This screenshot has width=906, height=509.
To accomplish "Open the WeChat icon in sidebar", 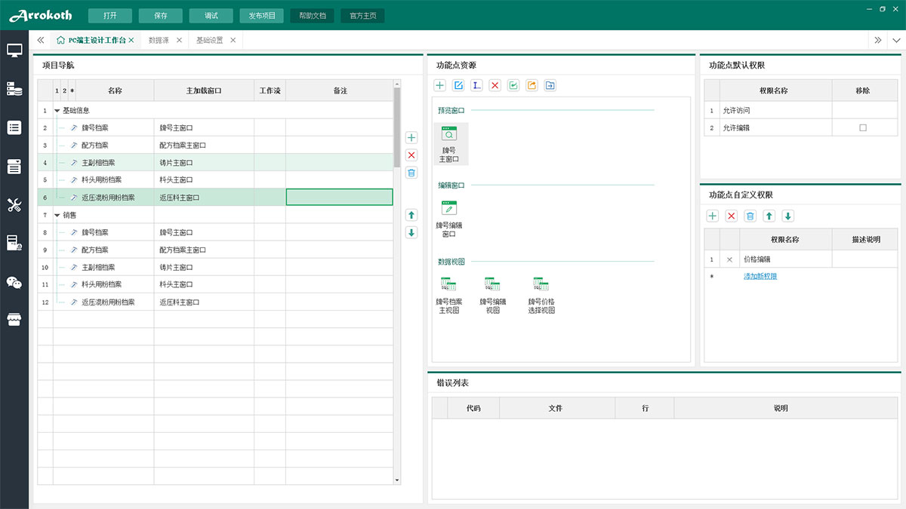I will click(14, 282).
